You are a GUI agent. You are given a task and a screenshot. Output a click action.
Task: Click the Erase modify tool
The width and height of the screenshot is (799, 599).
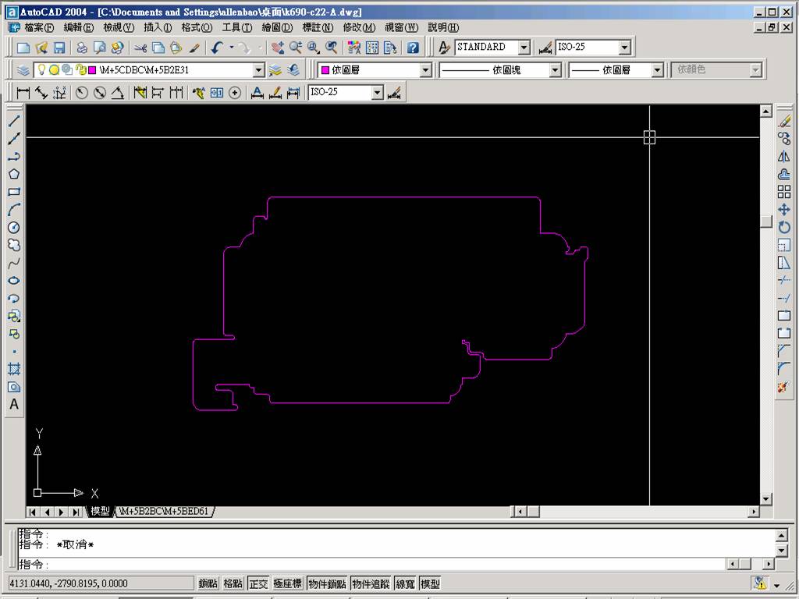tap(784, 121)
